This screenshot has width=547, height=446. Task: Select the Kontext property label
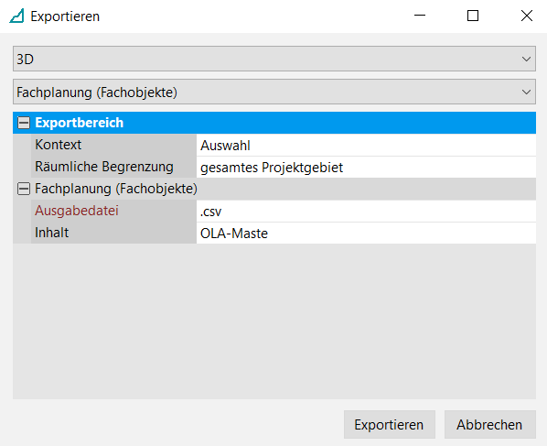pos(58,145)
